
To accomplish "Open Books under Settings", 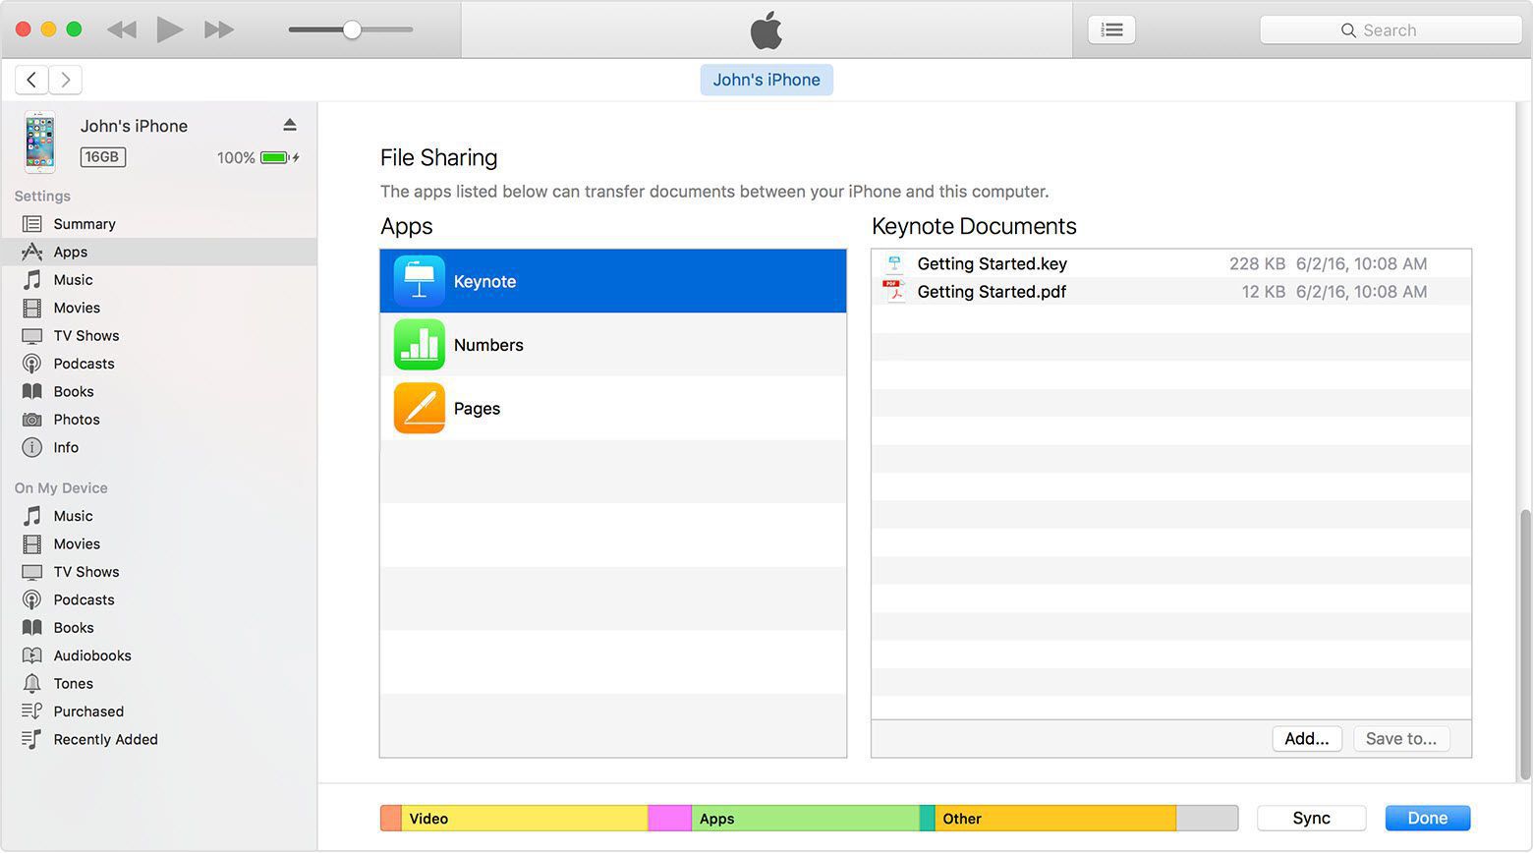I will click(159, 391).
